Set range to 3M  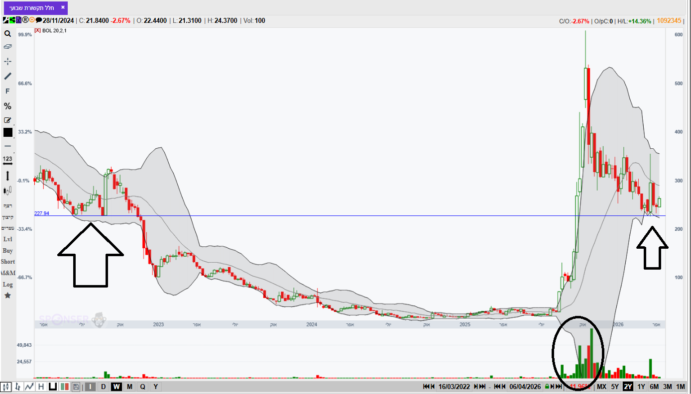(668, 387)
